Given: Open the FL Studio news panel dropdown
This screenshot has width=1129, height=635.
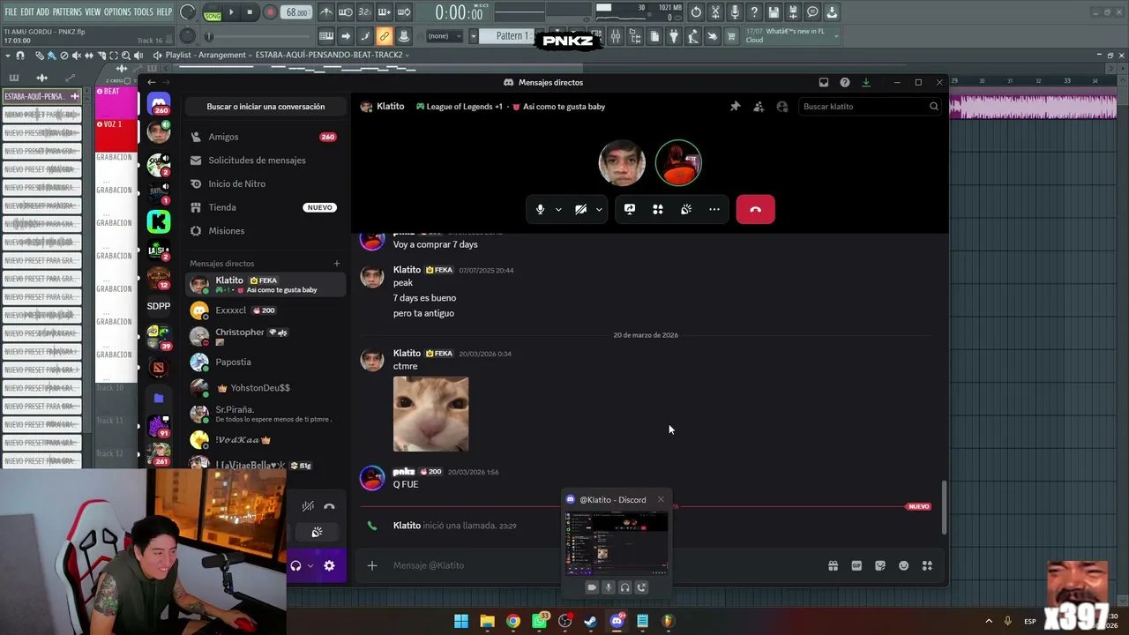Looking at the screenshot, I should point(836,35).
